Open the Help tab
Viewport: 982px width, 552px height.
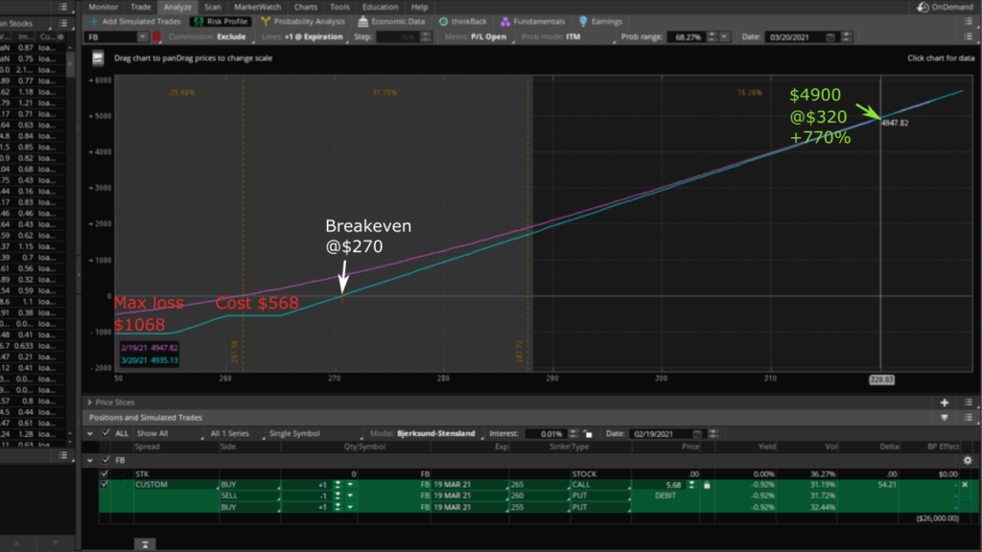tap(420, 7)
